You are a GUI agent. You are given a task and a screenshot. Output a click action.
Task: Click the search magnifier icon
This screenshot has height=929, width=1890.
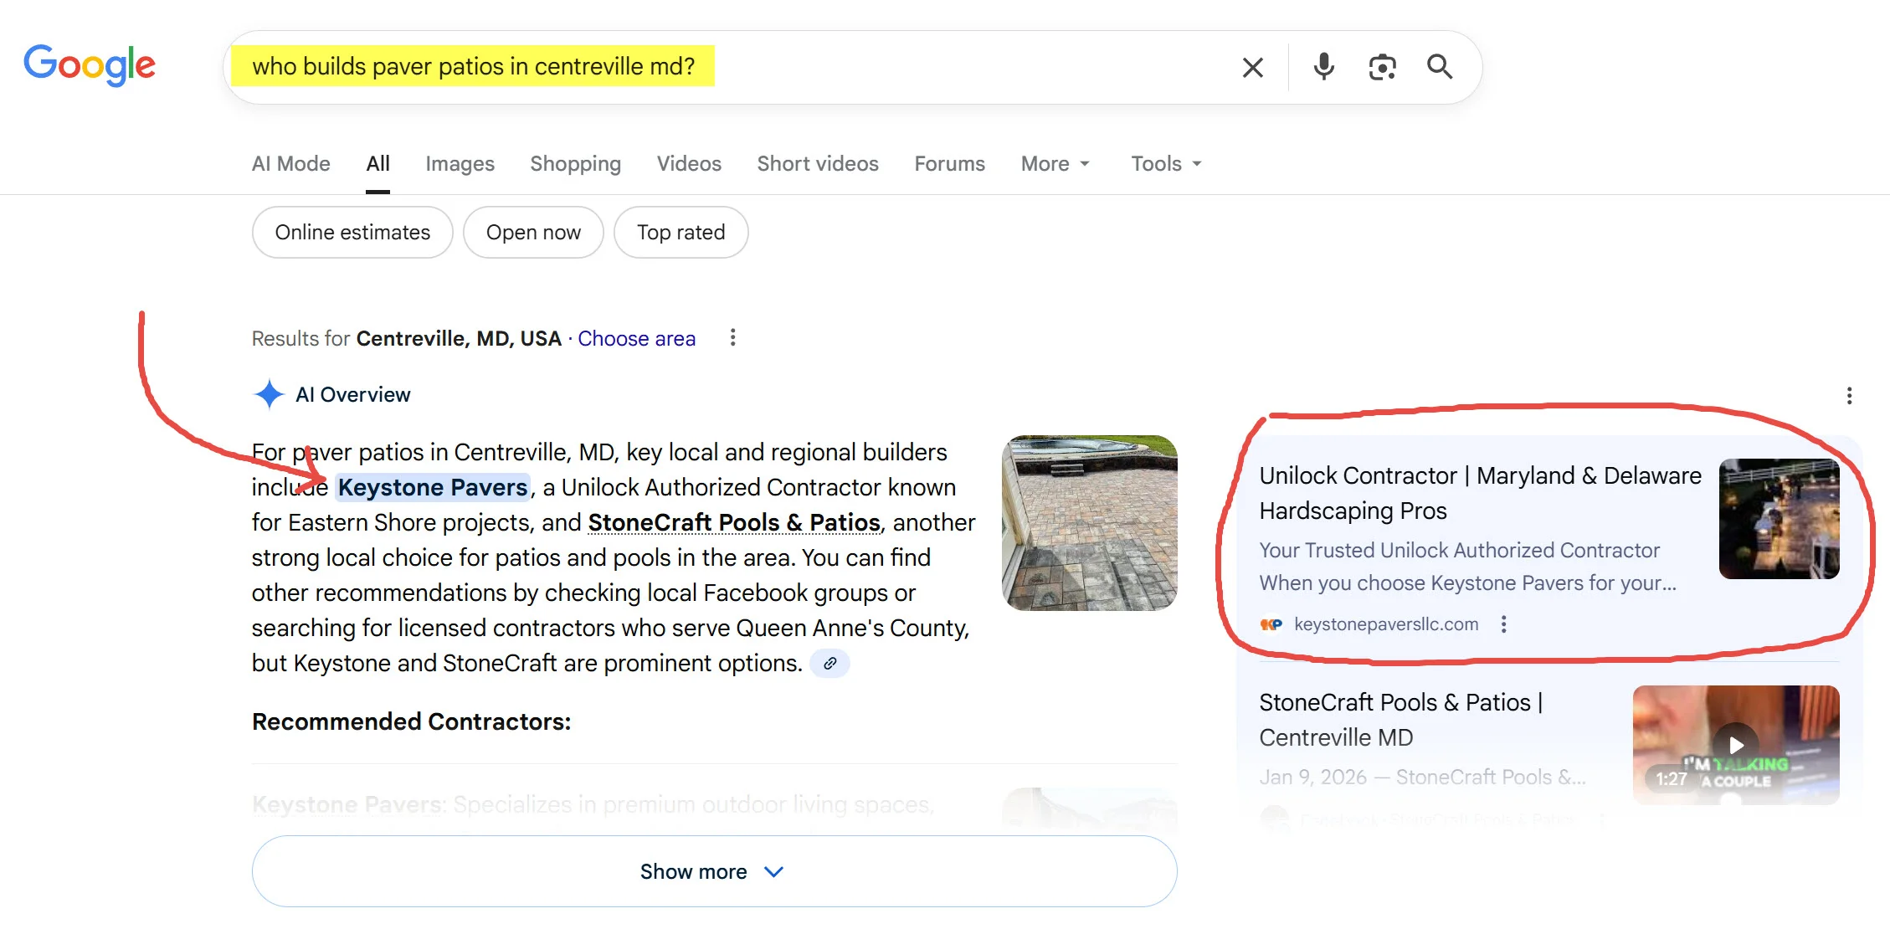click(x=1440, y=67)
